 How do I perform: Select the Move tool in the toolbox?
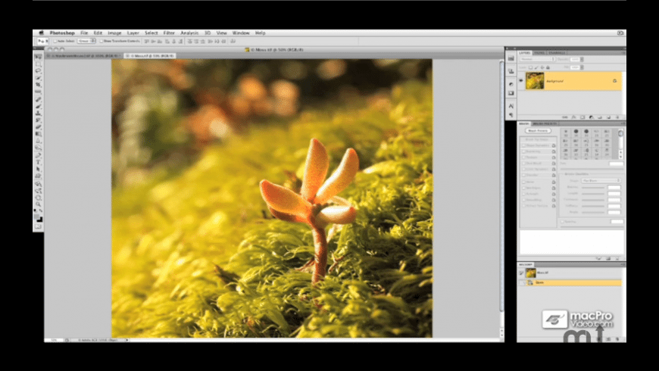tap(39, 57)
